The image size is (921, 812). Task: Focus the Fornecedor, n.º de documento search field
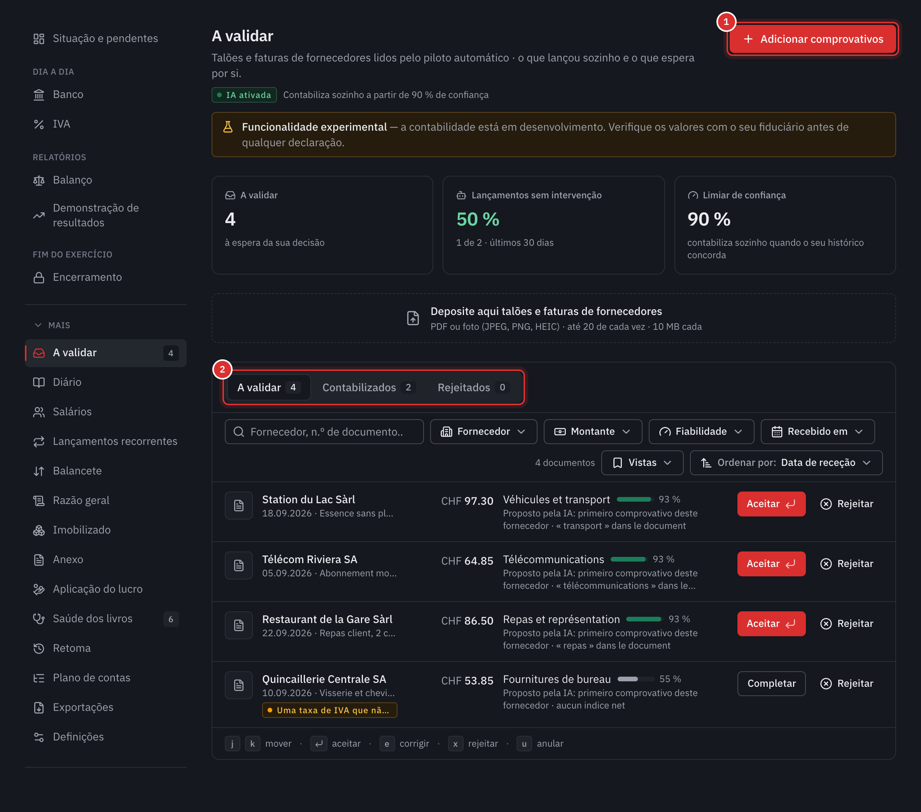(x=324, y=432)
